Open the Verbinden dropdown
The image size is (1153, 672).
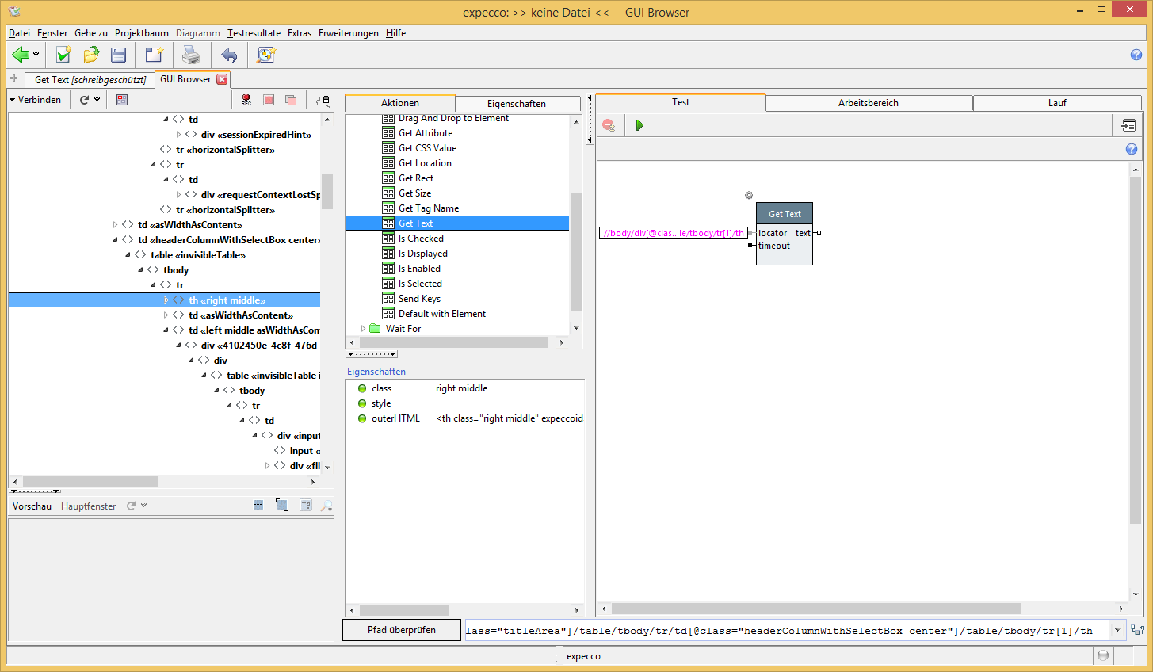point(35,100)
